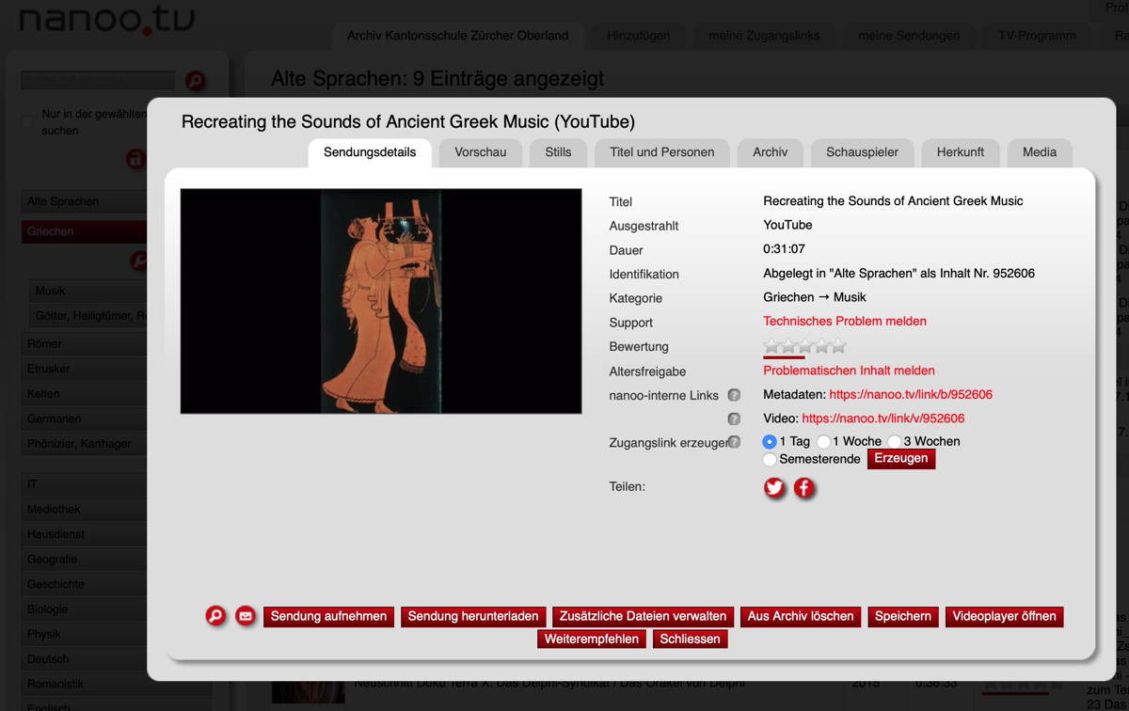Choose the Semesterende radio option
This screenshot has height=711, width=1129.
(770, 459)
